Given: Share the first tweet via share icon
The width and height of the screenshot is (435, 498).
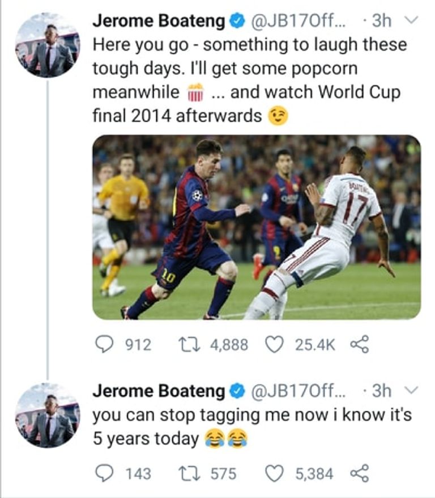Looking at the screenshot, I should click(360, 344).
